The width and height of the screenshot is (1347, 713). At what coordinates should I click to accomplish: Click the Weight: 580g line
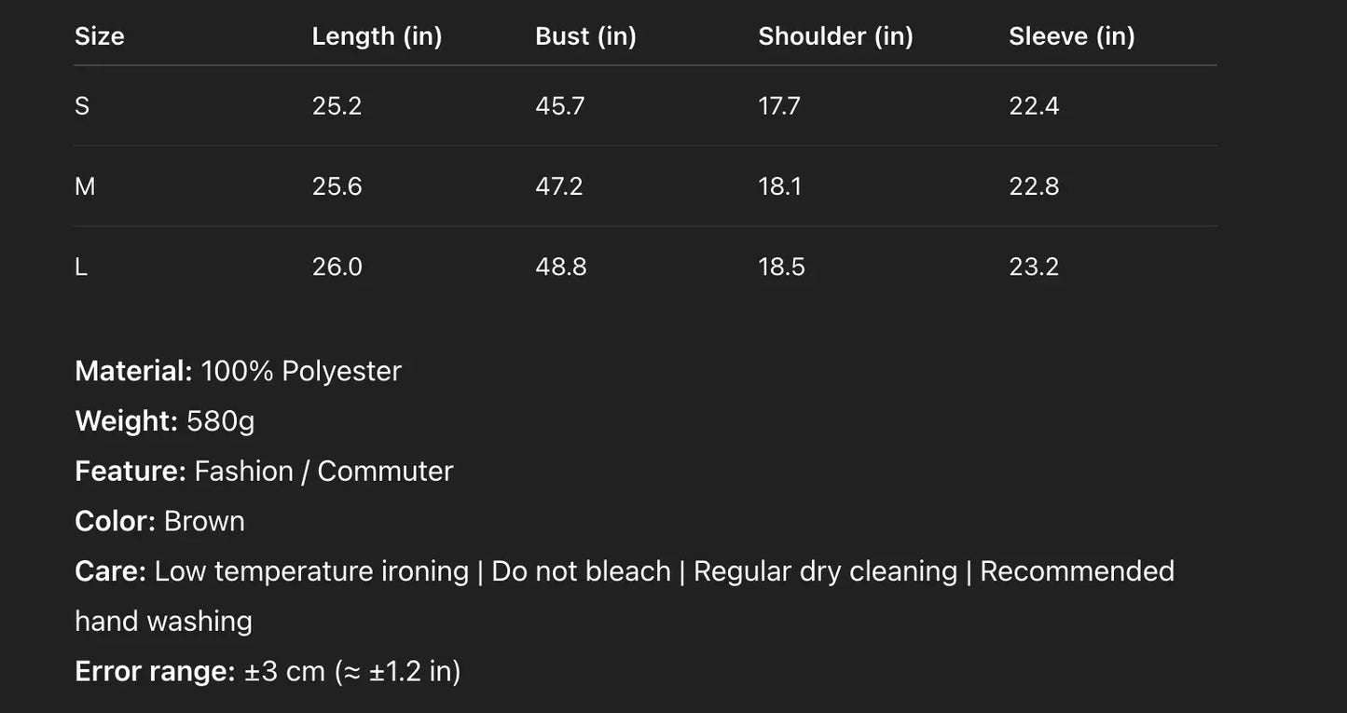pyautogui.click(x=164, y=421)
